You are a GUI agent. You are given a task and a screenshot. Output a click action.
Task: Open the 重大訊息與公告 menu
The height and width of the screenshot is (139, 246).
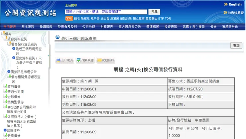130,27
